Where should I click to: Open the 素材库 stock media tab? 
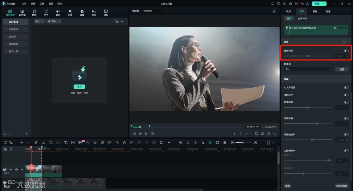(x=22, y=13)
